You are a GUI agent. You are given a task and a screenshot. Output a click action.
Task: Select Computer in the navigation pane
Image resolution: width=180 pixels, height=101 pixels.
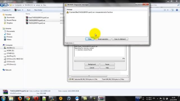pyautogui.click(x=9, y=45)
